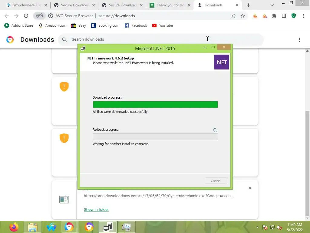The width and height of the screenshot is (310, 233).
Task: Open a new browser tab
Action: [249, 5]
